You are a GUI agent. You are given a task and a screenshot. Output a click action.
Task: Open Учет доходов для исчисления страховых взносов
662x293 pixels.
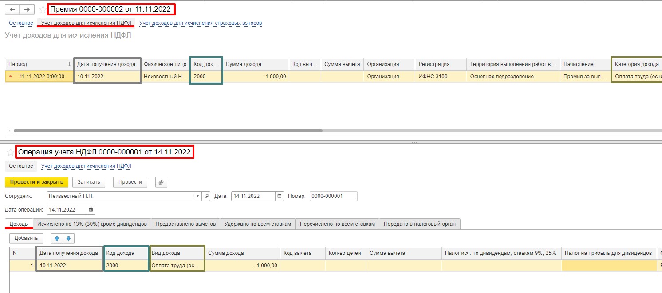(x=201, y=23)
